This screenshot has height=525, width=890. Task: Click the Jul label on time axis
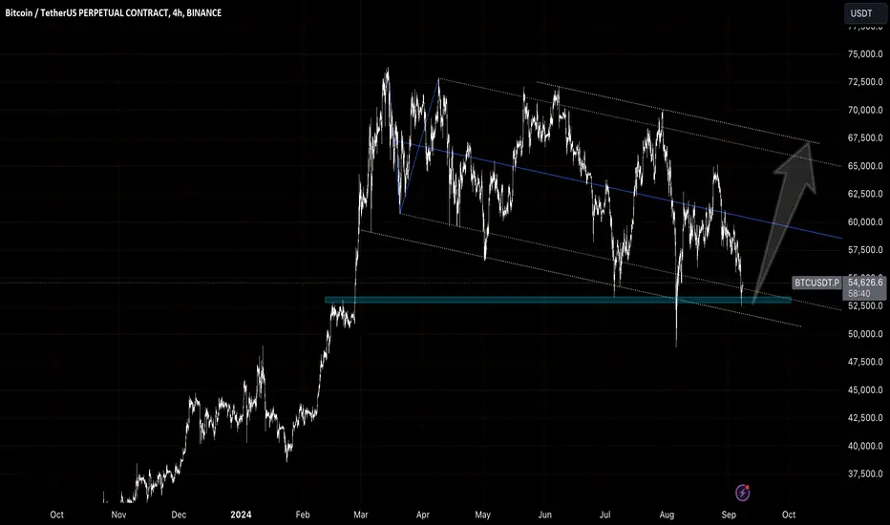click(x=605, y=514)
